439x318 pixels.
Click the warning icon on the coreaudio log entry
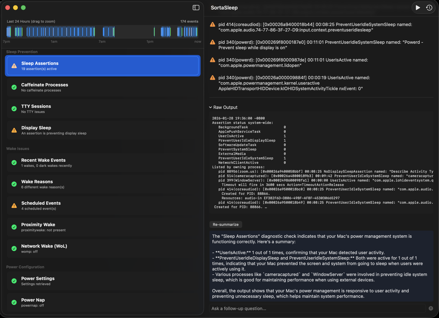point(213,24)
